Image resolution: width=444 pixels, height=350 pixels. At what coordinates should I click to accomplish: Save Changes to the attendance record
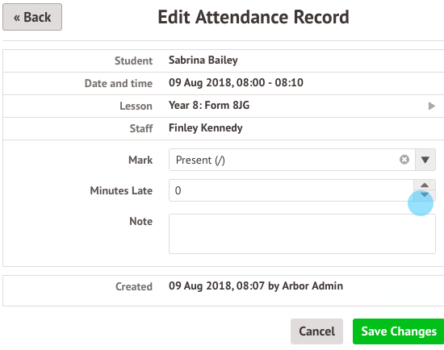(x=399, y=331)
